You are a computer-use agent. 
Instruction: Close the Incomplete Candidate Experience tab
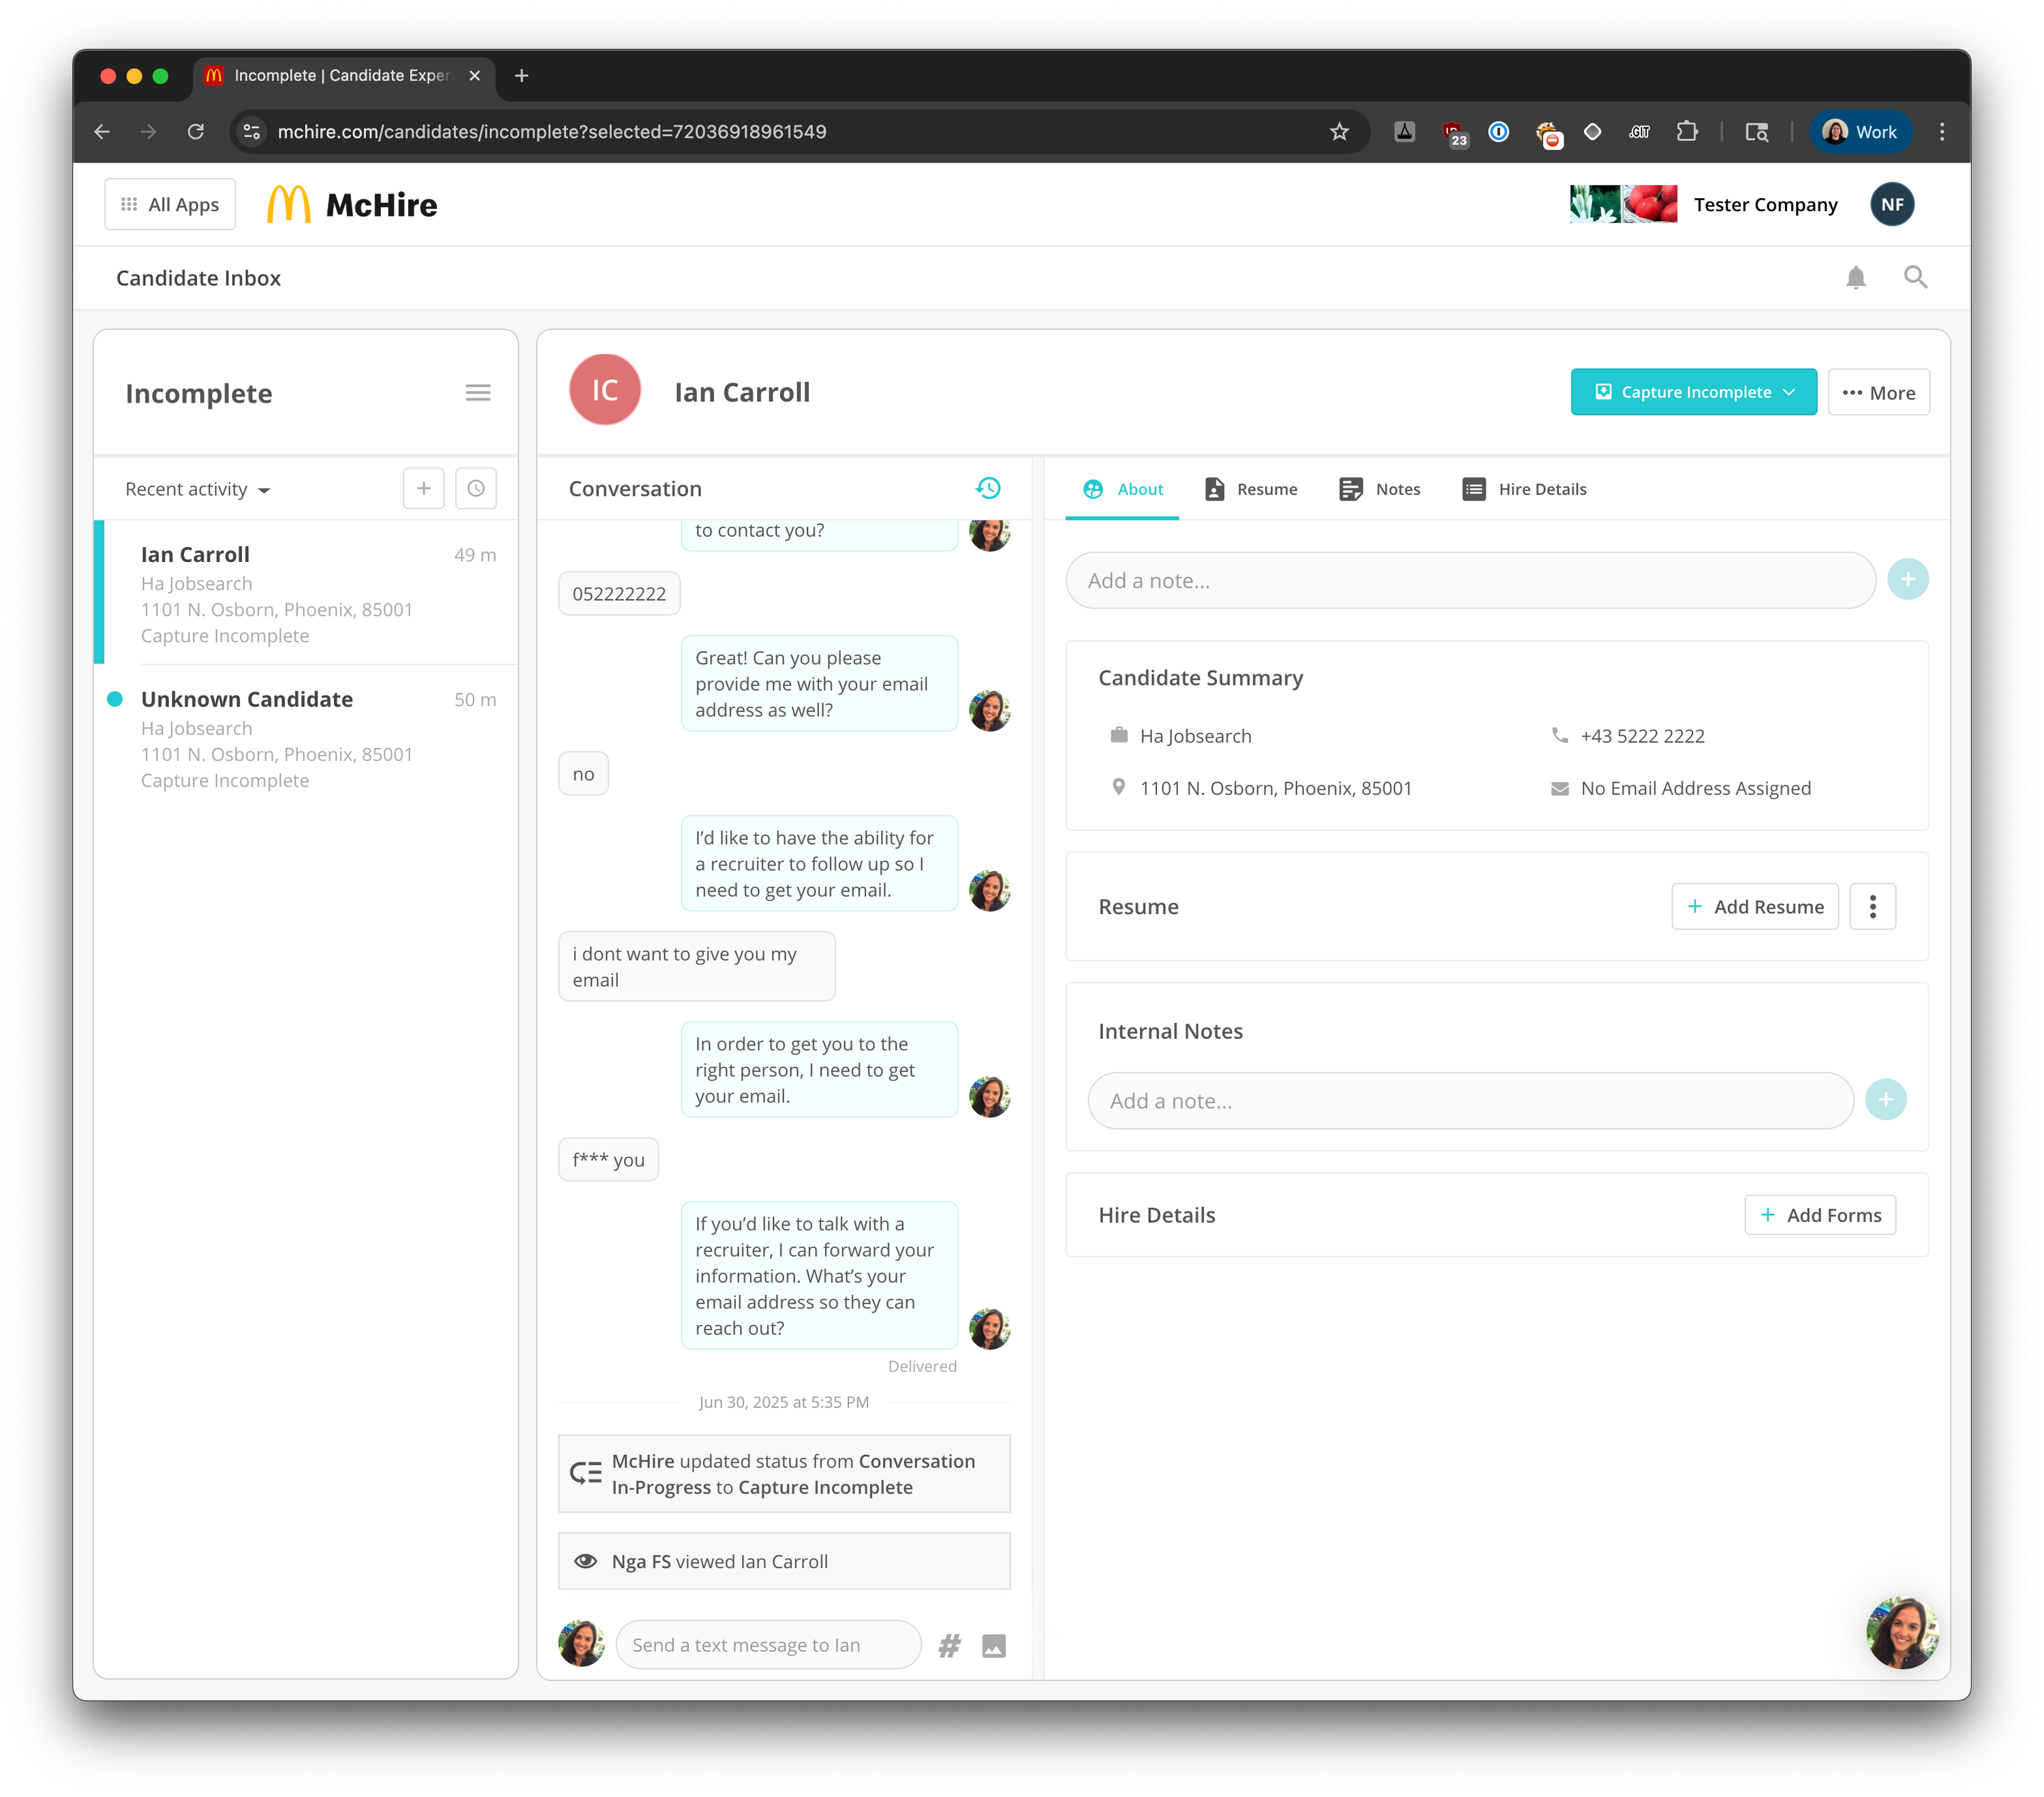(475, 75)
